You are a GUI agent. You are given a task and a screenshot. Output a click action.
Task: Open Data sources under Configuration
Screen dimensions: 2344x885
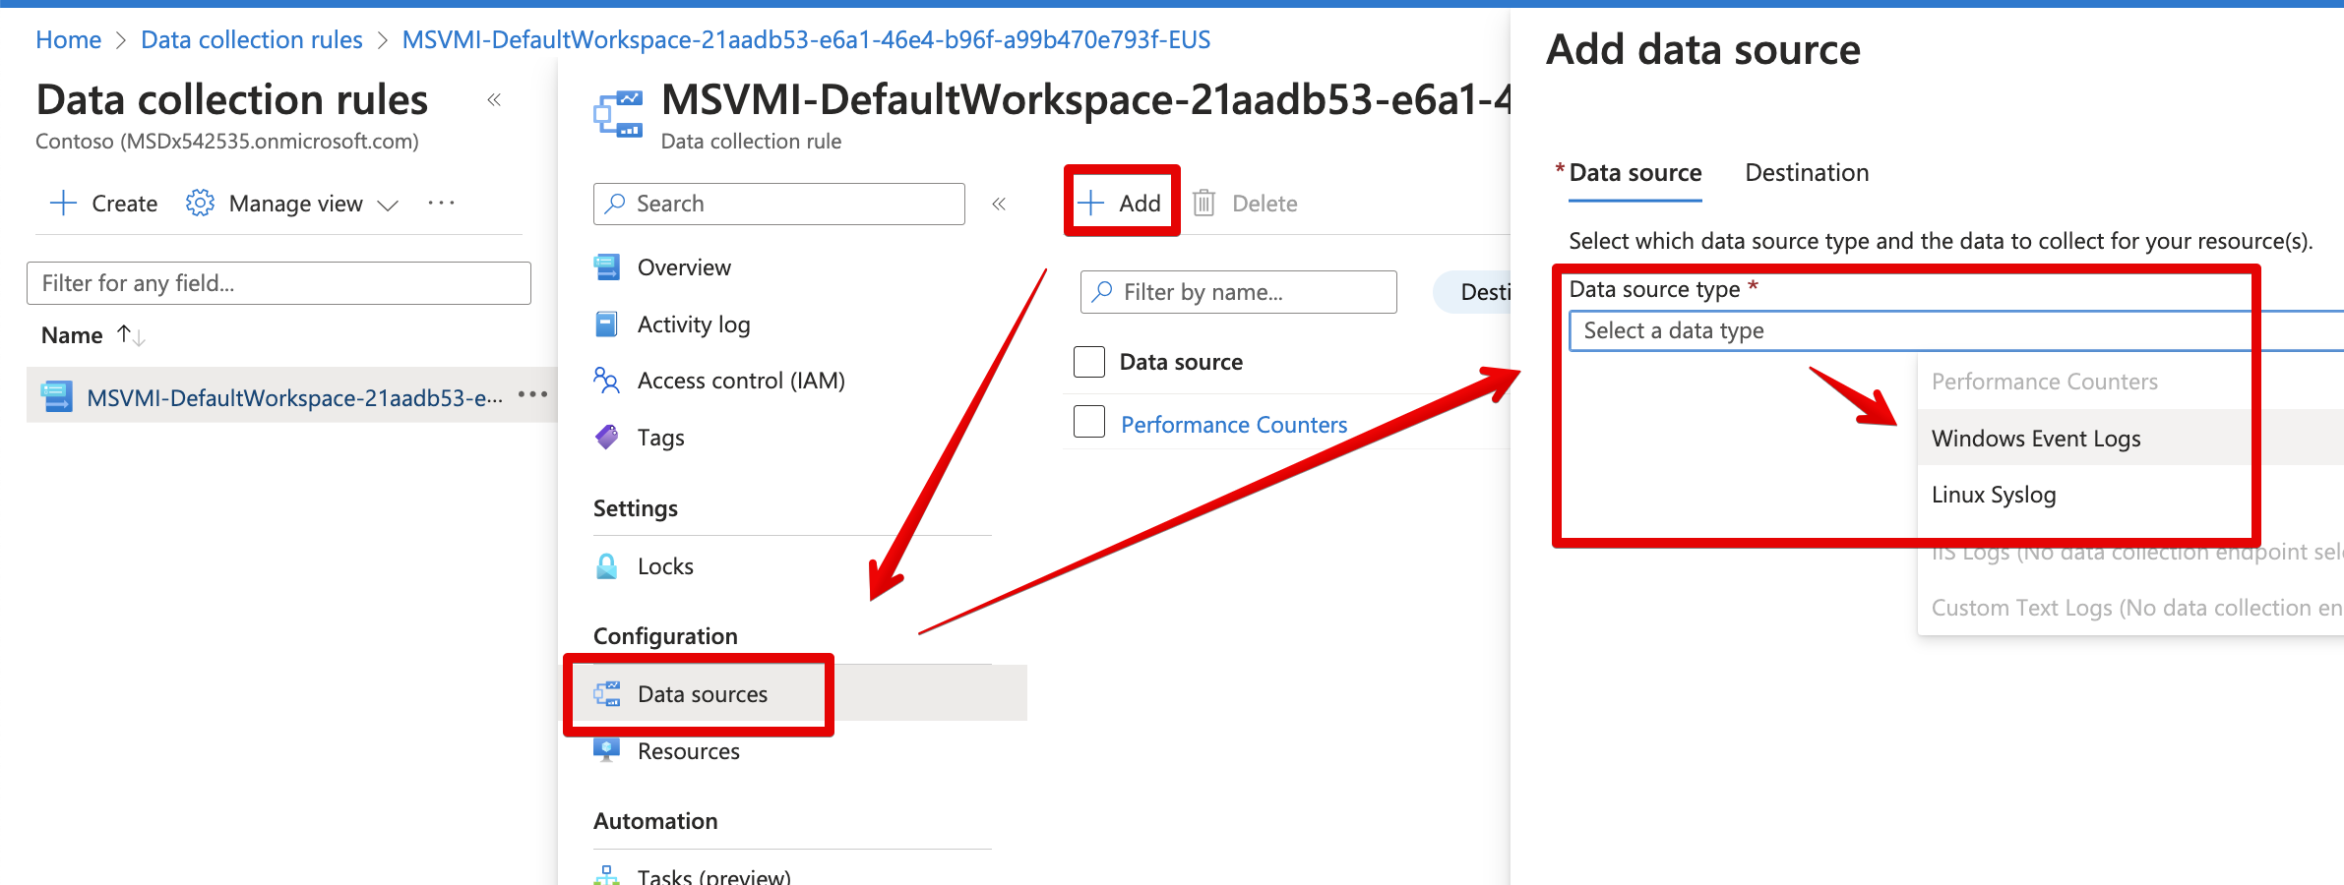pyautogui.click(x=703, y=694)
